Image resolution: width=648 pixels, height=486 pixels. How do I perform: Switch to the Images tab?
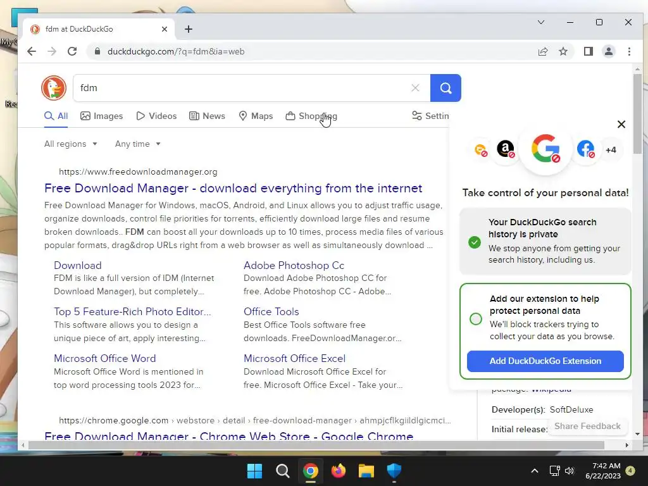tap(102, 116)
